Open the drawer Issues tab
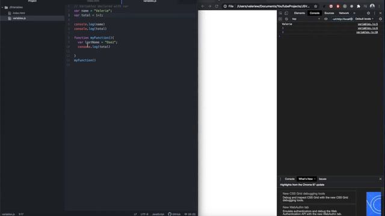Screen dimensions: 385x216 point(322,179)
